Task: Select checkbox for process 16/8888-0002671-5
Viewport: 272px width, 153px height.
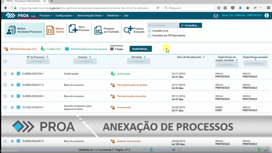Action: [5, 85]
